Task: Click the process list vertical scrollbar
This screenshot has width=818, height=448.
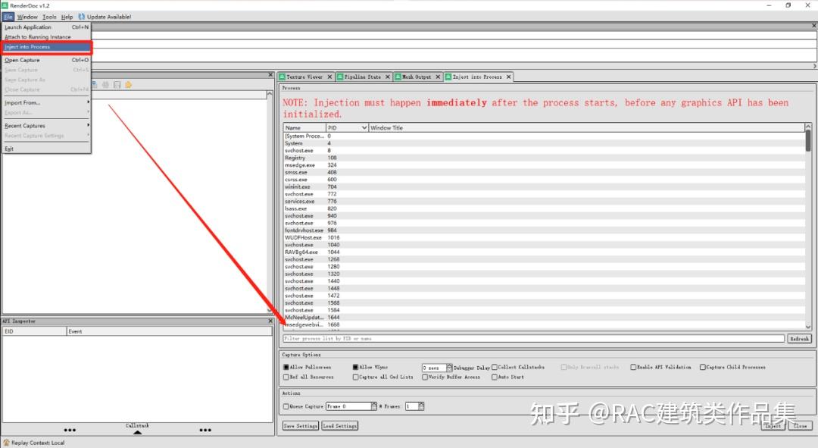Action: (x=808, y=226)
